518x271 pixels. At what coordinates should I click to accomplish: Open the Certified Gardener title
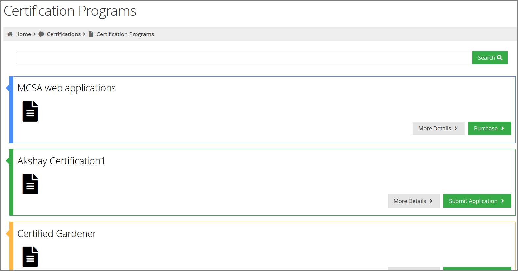57,234
